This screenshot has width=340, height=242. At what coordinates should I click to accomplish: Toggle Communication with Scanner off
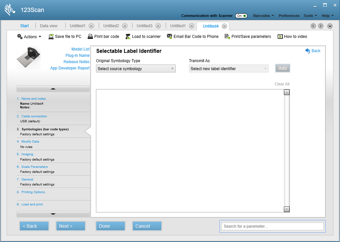pos(241,15)
